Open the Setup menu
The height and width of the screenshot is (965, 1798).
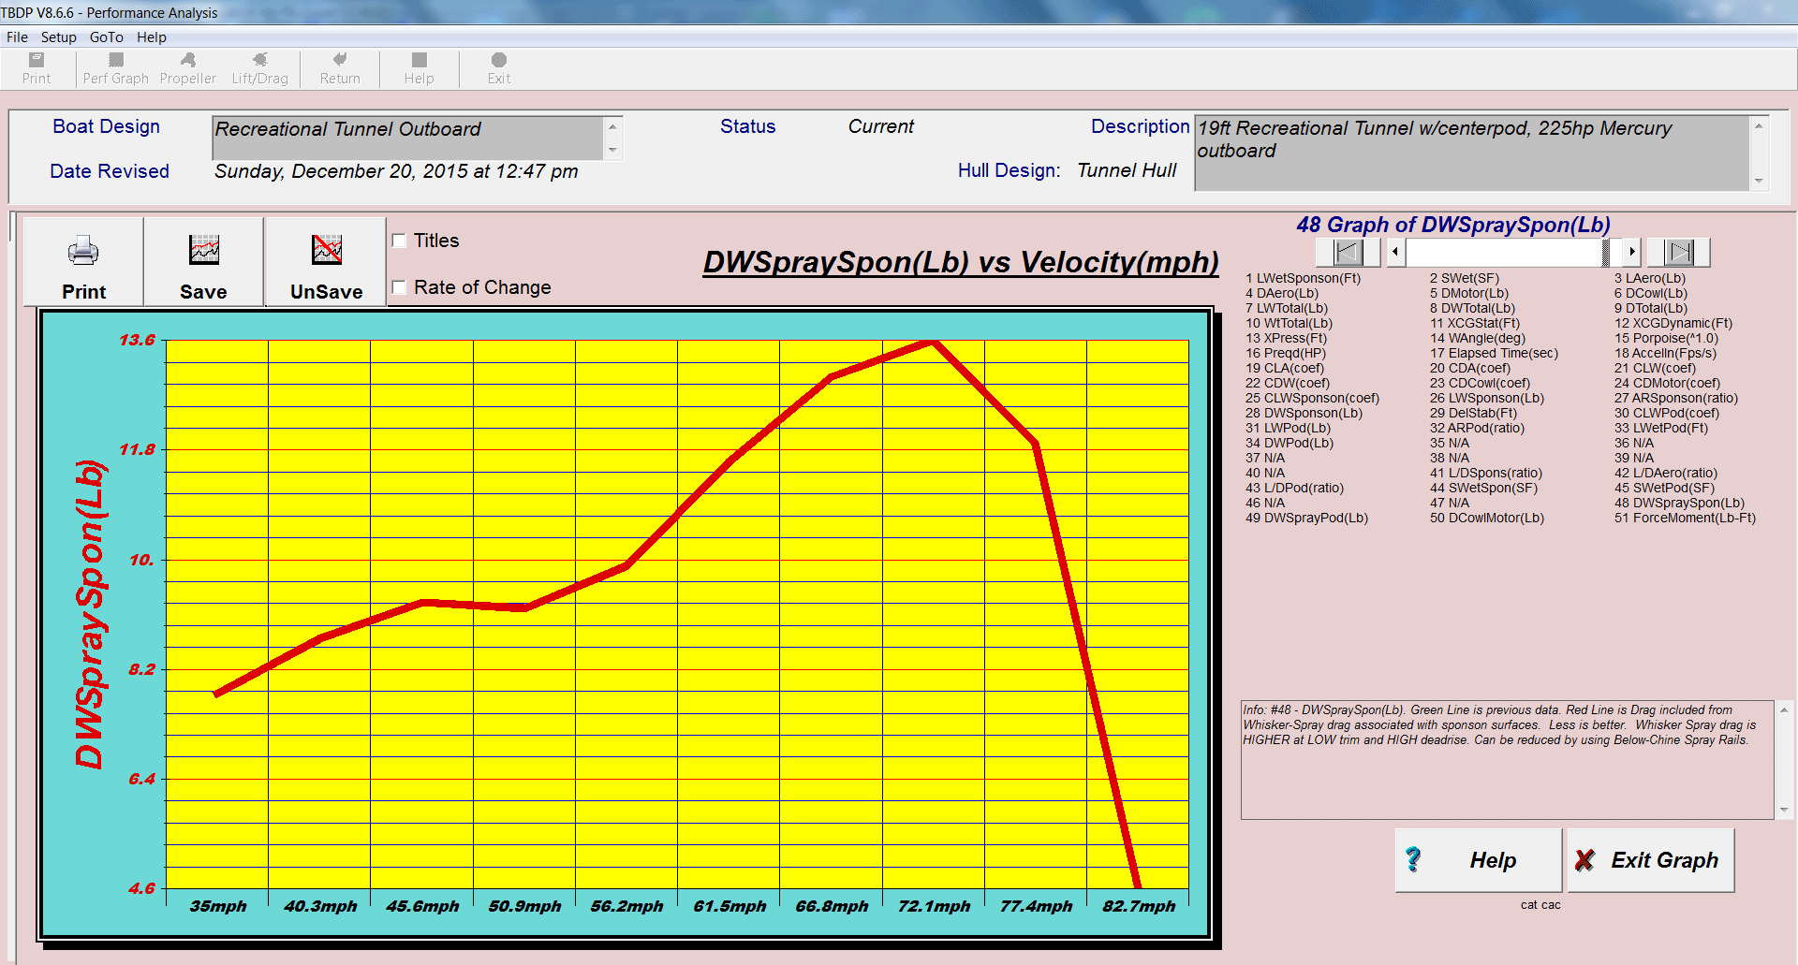[x=58, y=37]
